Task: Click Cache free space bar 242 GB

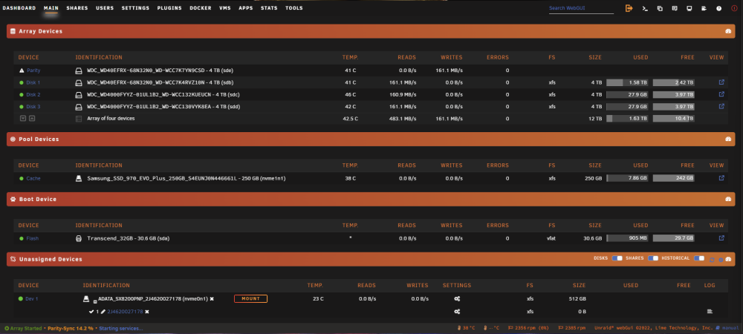Action: tap(673, 178)
